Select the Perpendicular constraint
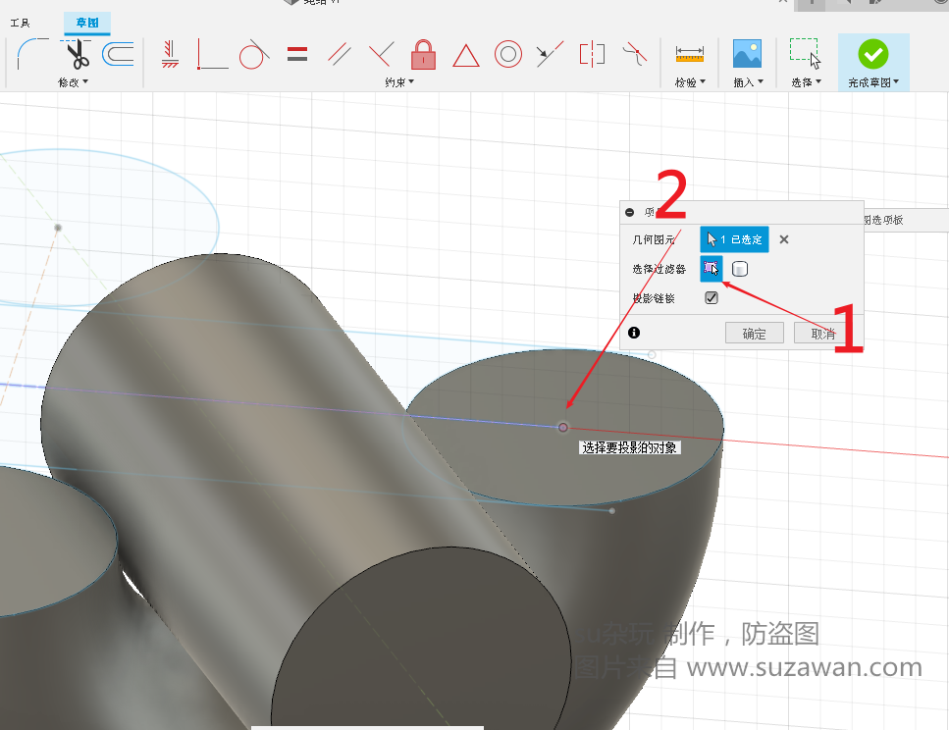The width and height of the screenshot is (949, 730). [x=382, y=54]
